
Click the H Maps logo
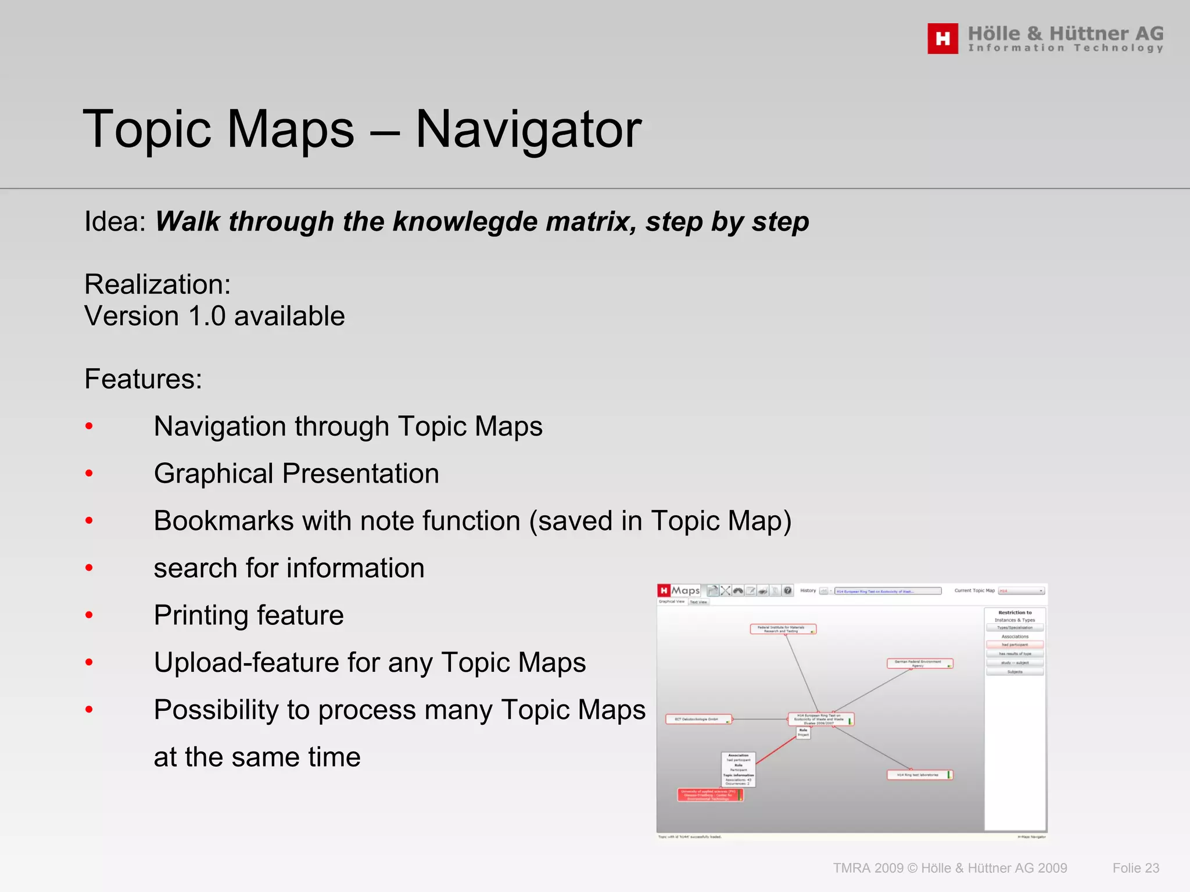679,591
